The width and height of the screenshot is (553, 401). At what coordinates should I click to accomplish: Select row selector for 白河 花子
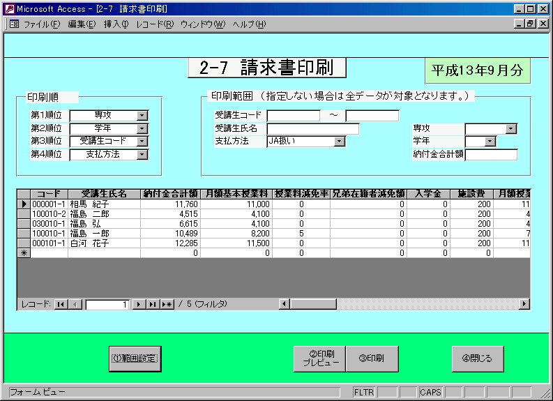pos(24,243)
